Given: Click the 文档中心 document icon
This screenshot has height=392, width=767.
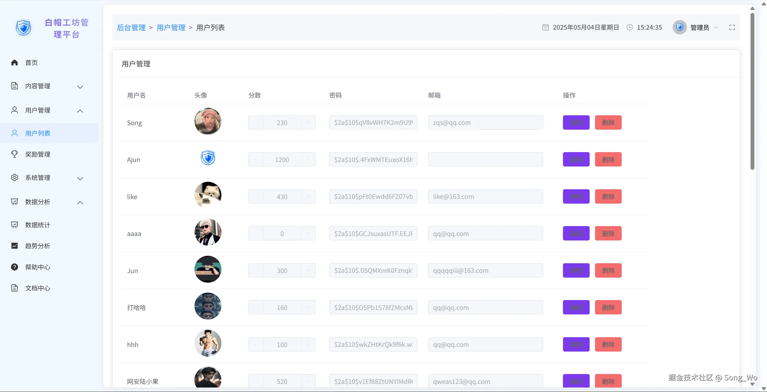Looking at the screenshot, I should 15,288.
